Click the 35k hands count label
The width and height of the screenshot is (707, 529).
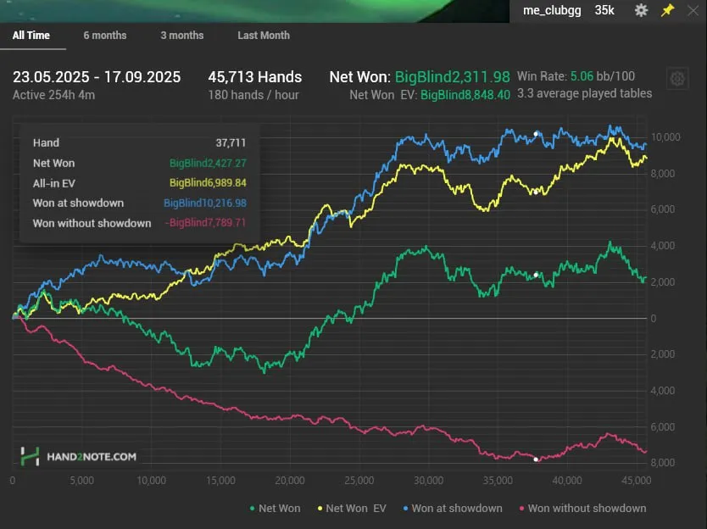tap(604, 10)
